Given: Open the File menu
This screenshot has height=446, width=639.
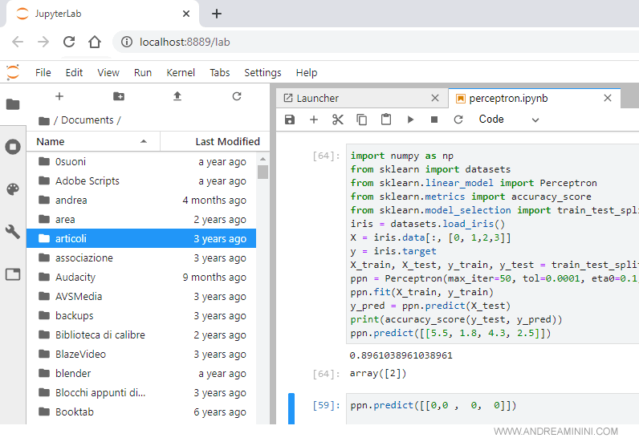Looking at the screenshot, I should [43, 72].
